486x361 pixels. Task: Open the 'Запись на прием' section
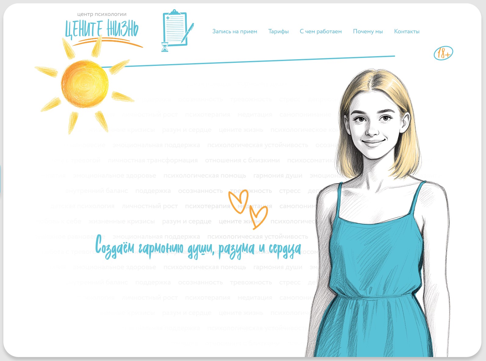(x=235, y=31)
